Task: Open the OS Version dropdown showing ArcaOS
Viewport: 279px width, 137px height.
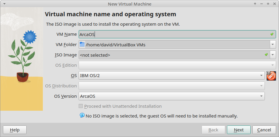Action: [172, 96]
